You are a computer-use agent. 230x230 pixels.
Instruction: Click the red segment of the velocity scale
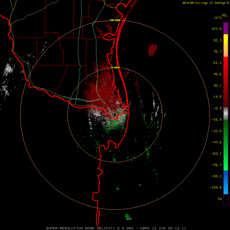(226, 82)
